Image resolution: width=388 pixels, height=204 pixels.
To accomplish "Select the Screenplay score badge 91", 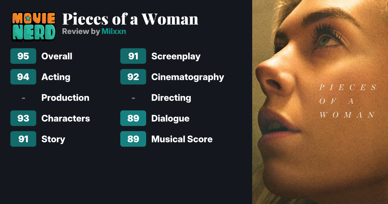I will (133, 56).
